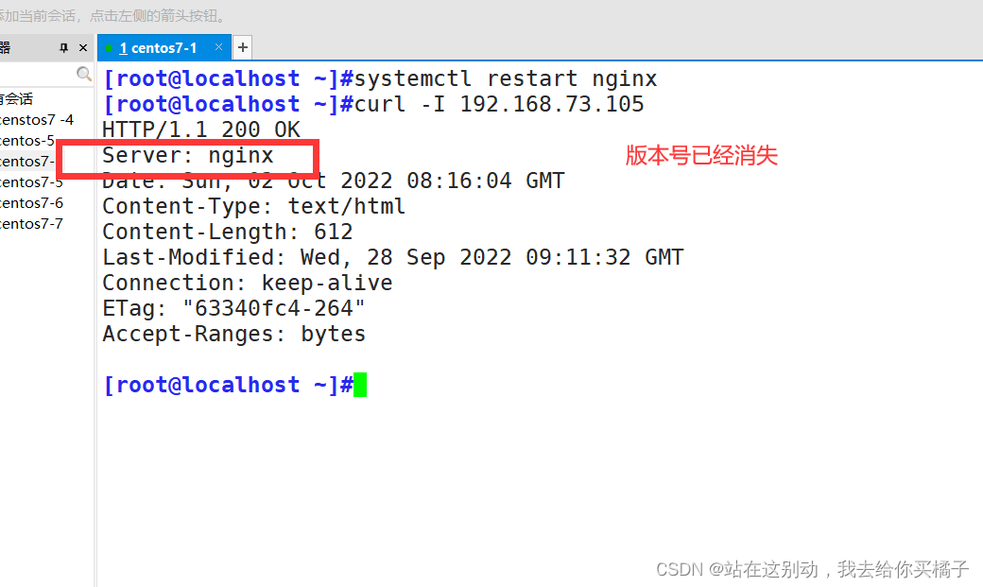Pin the session manager panel
Screen dimensions: 983x587
pos(64,47)
